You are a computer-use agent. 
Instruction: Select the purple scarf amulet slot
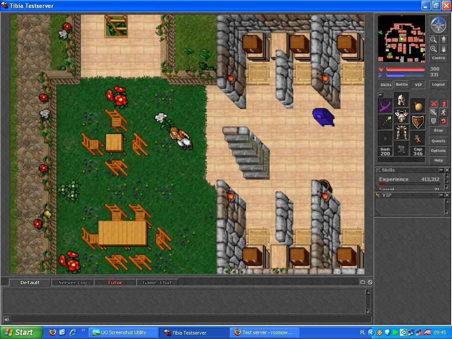click(385, 105)
